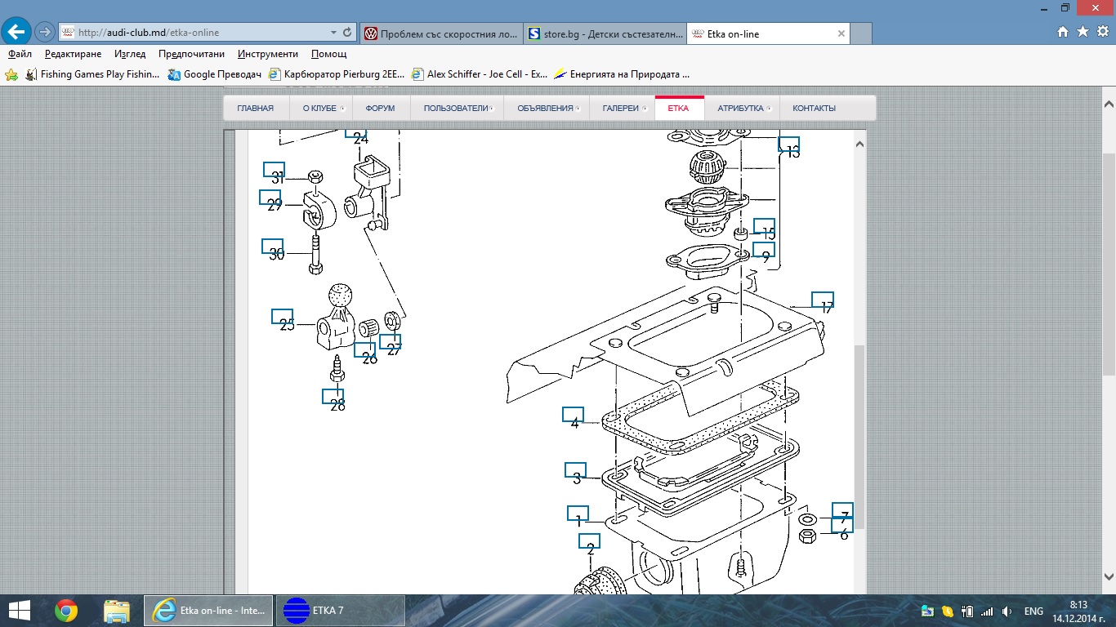Screen dimensions: 1116x627
Task: Expand the address bar dropdown arrow
Action: coord(333,33)
